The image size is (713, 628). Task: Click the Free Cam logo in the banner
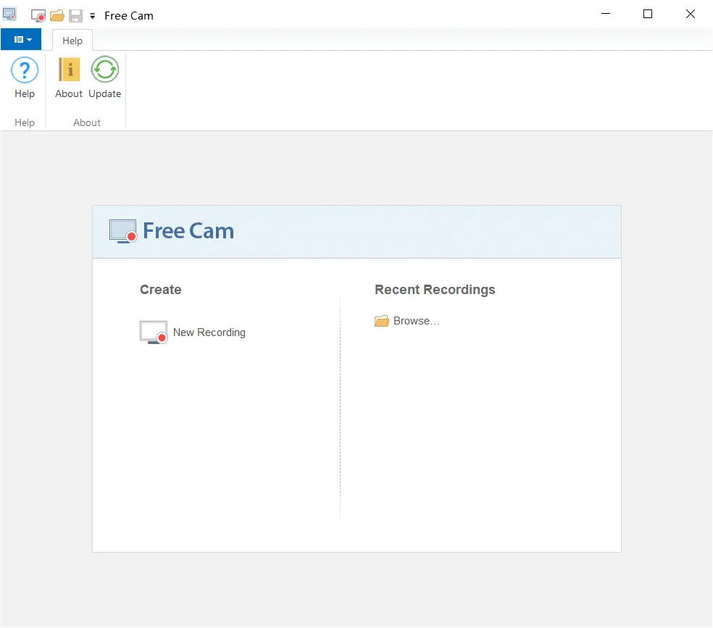point(172,231)
